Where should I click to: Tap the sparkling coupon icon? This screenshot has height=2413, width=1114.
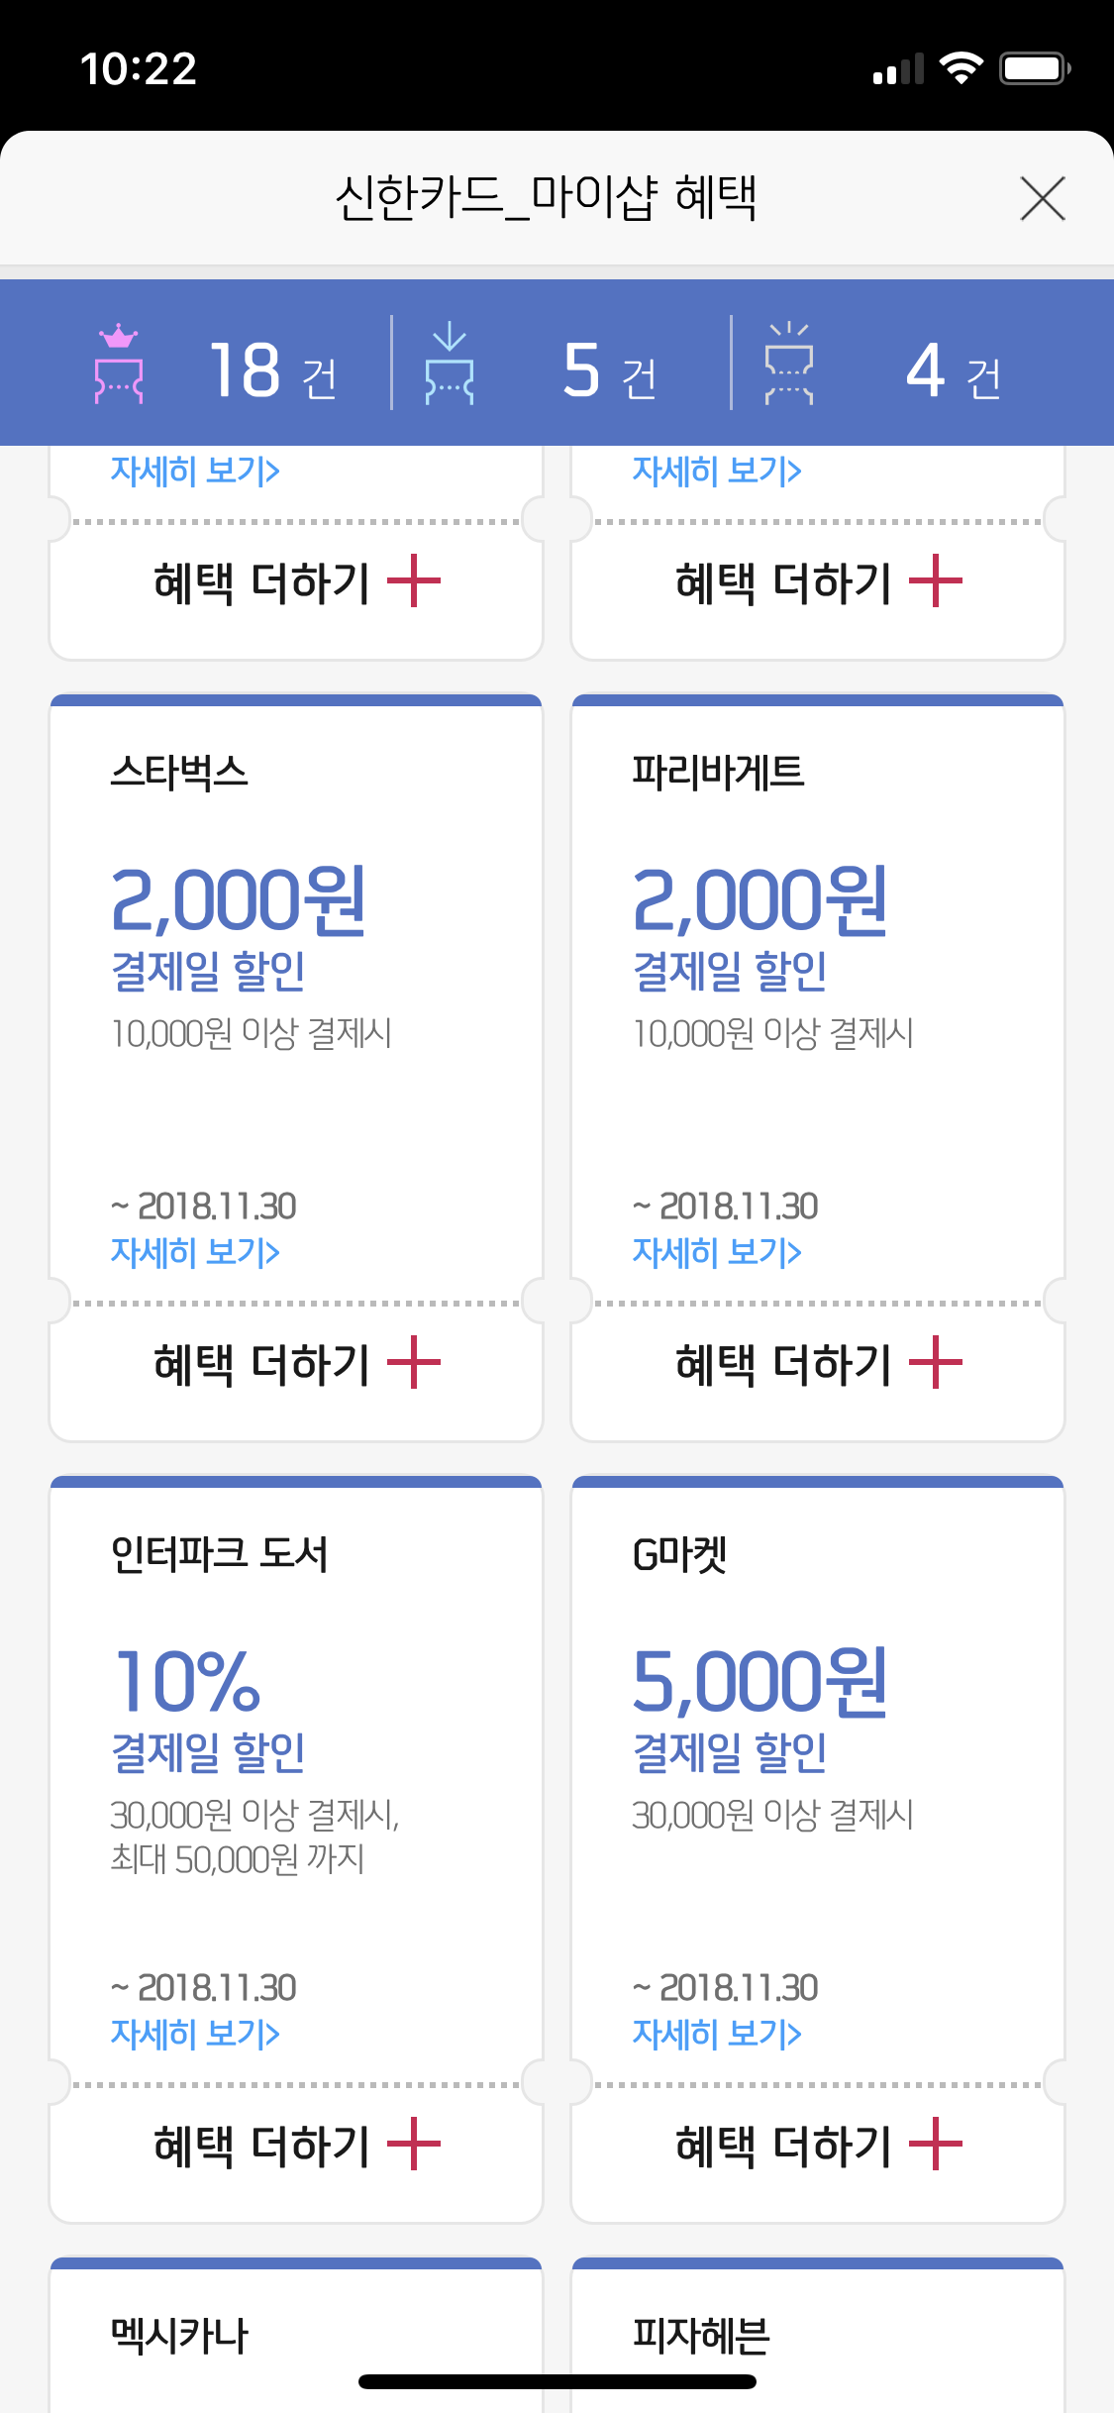pos(789,365)
